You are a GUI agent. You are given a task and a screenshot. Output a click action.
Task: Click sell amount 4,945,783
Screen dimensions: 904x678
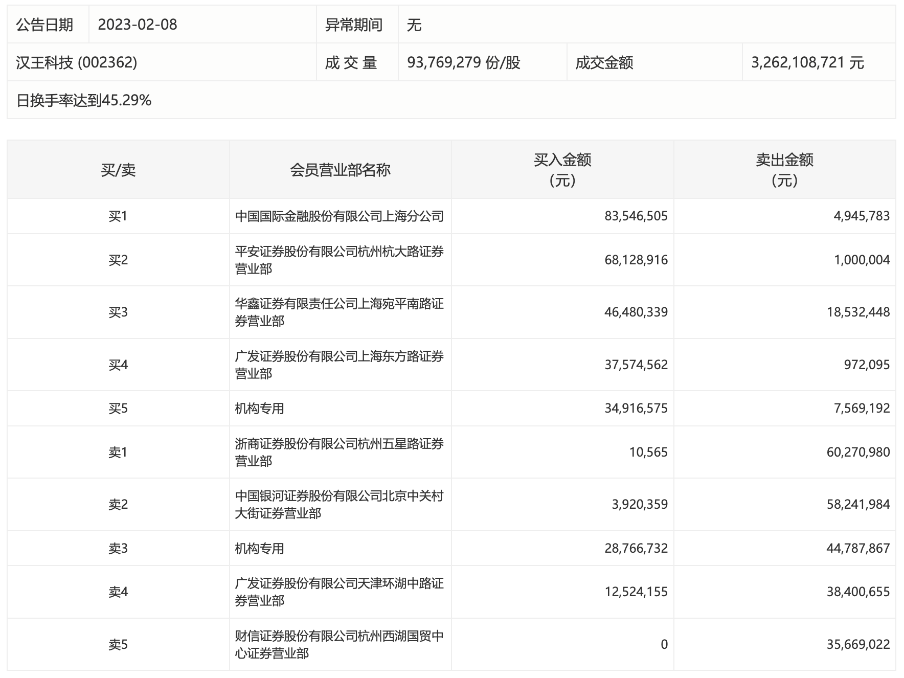click(862, 216)
